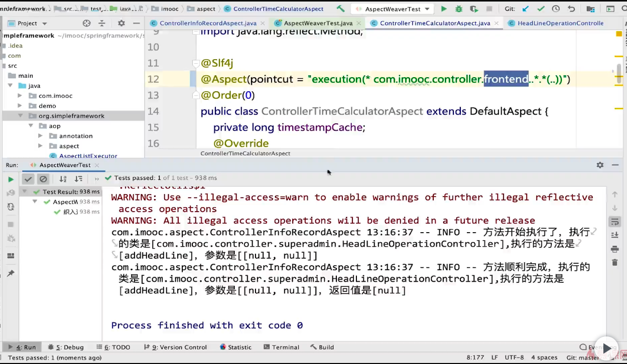Viewport: 627px width, 364px height.
Task: Open the 5: Debug tool window
Action: pyautogui.click(x=65, y=347)
